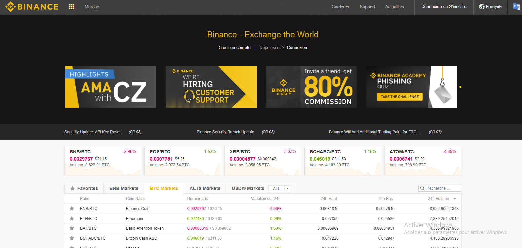Focus the Recherche search field
This screenshot has height=248, width=522.
[x=440, y=188]
